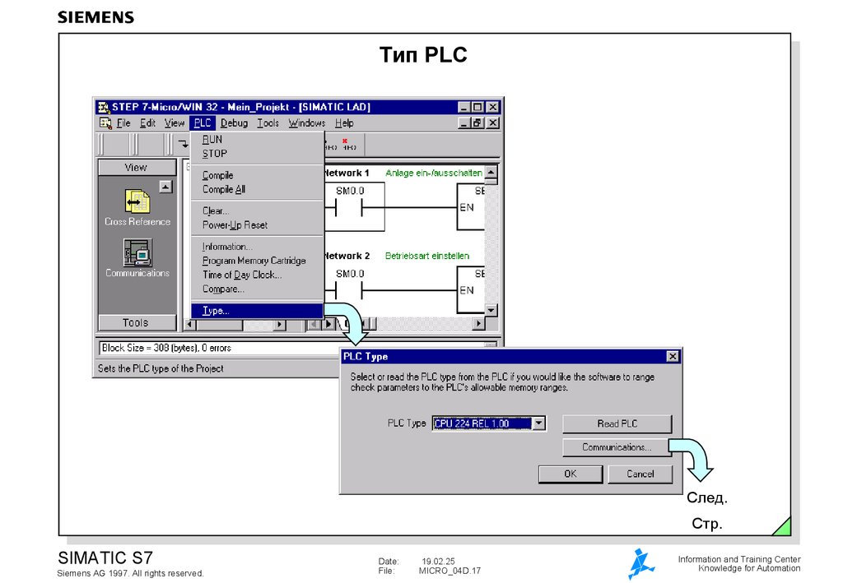Select Program Memory Cartridge entry
This screenshot has height=583, width=843.
pyautogui.click(x=258, y=261)
